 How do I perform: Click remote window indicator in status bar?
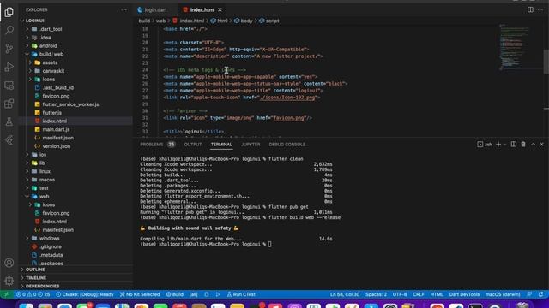coord(6,294)
